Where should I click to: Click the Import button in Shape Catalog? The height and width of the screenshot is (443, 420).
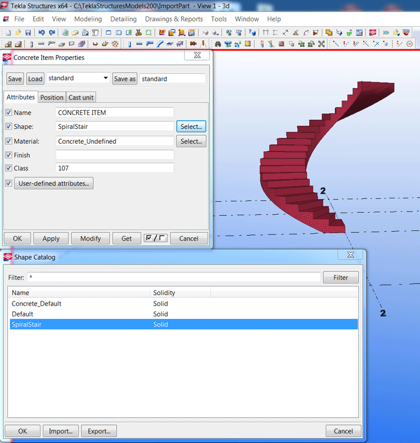coord(61,431)
